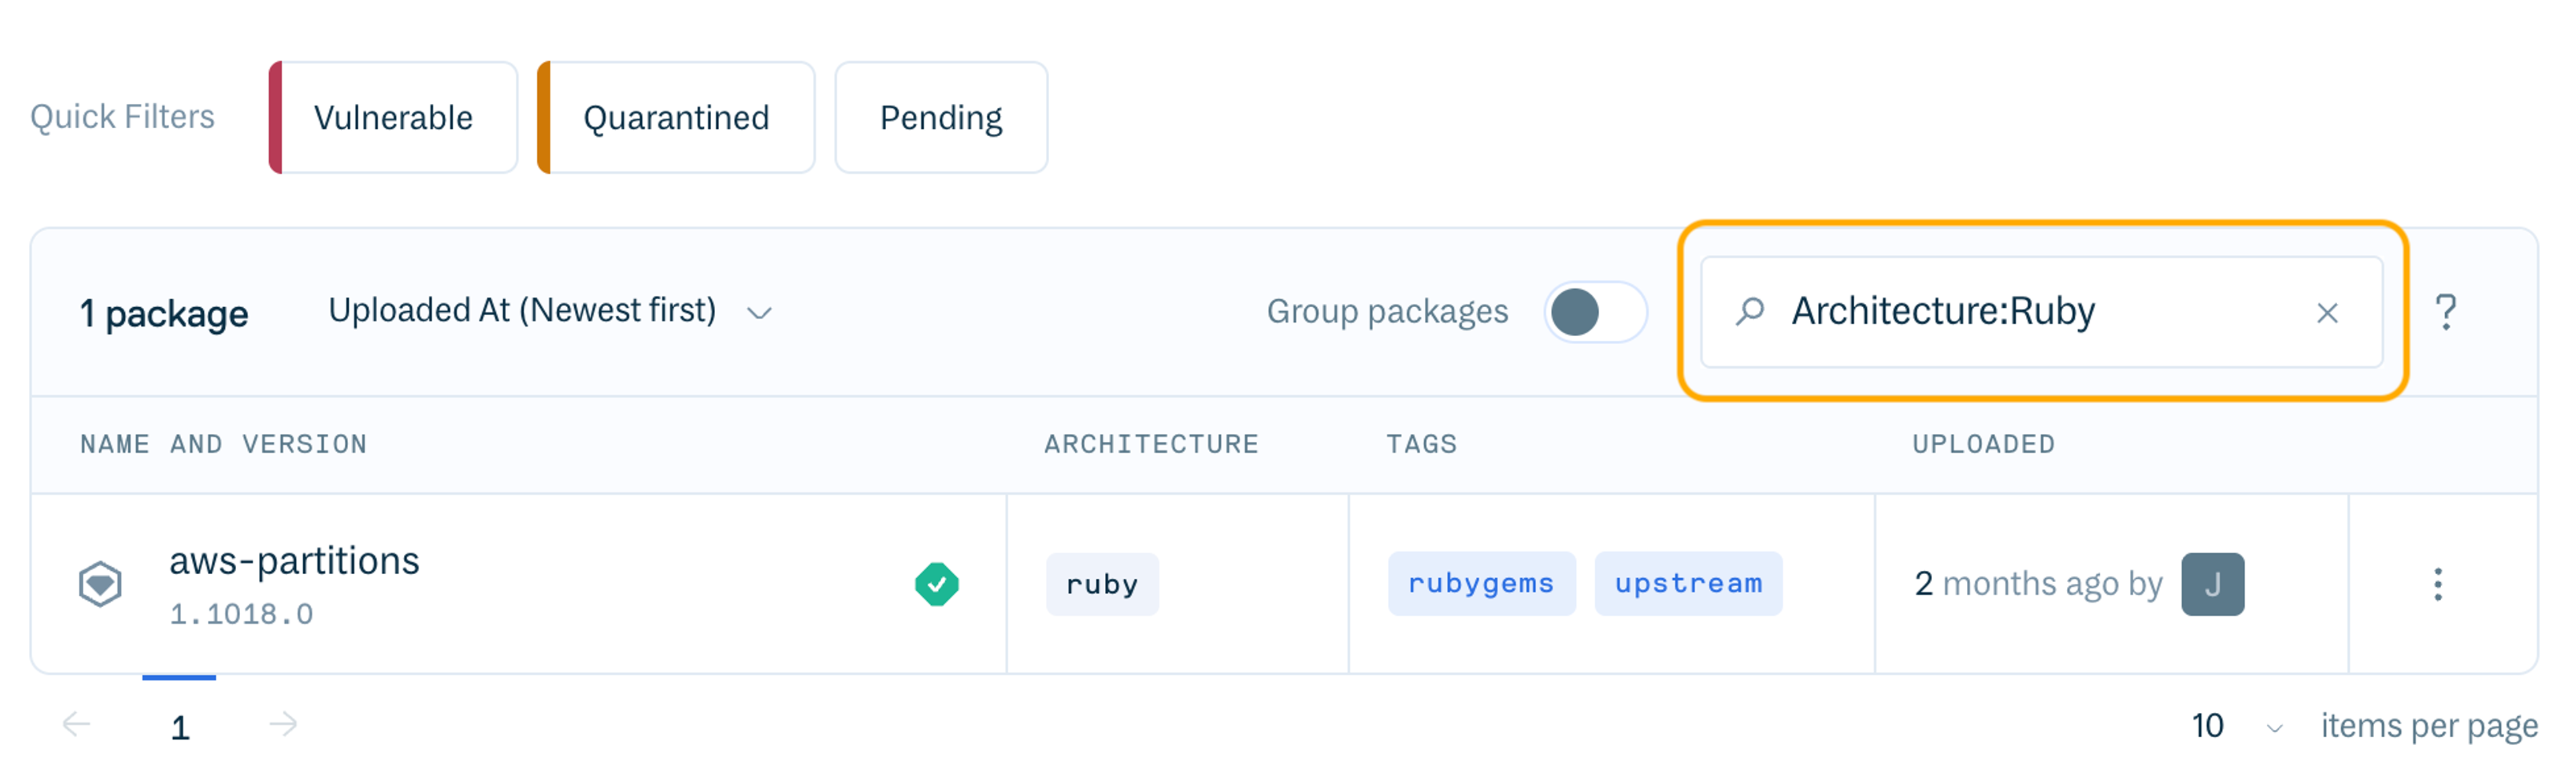Open the aws-partitions package link

coord(294,561)
